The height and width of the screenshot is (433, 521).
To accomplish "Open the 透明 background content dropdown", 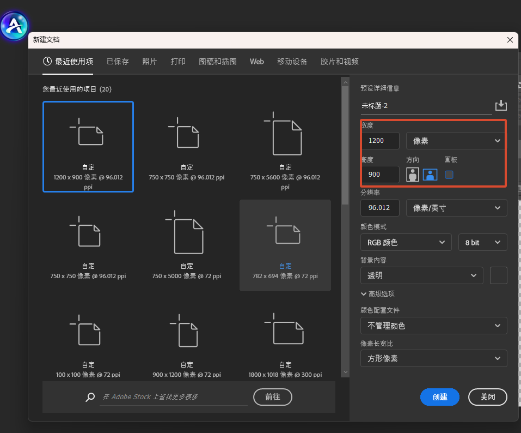I will pos(422,275).
